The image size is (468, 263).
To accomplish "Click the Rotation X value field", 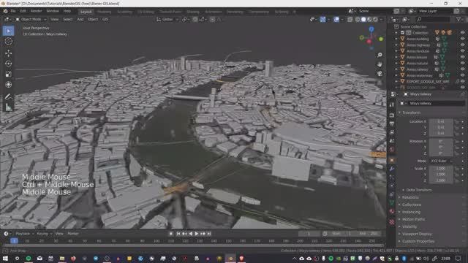I will pyautogui.click(x=441, y=141).
